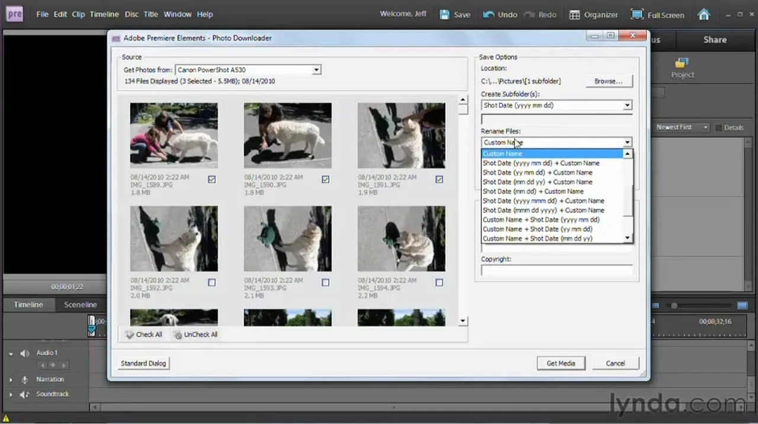Uncheck photo IMG_1589.JPG checkbox
The width and height of the screenshot is (758, 424).
[x=212, y=179]
